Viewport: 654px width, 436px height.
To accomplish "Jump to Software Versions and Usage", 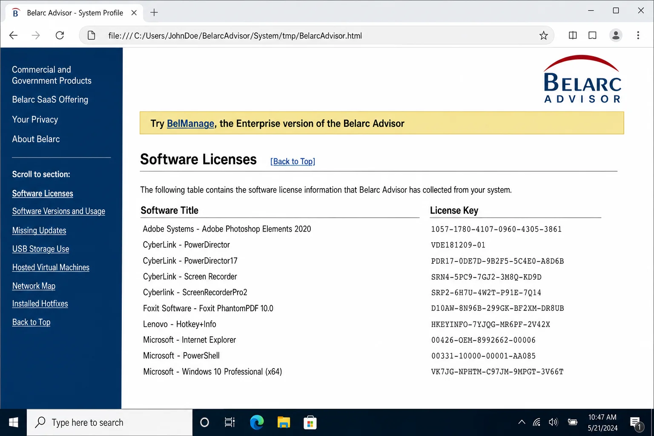I will (x=59, y=211).
